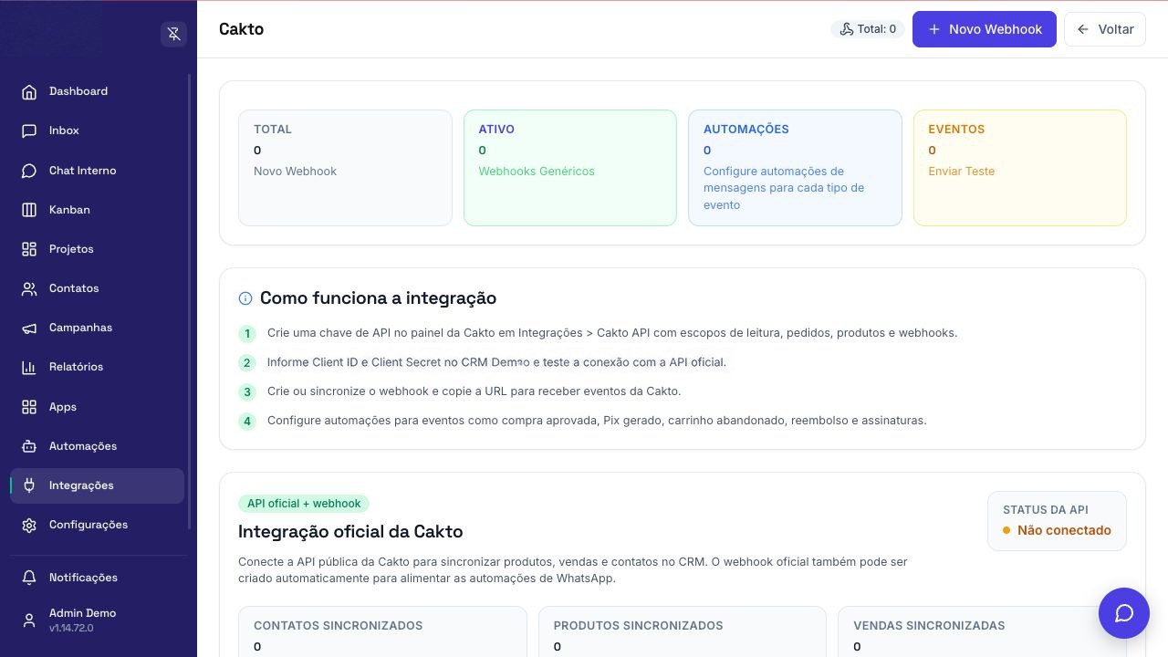Click the Integrações plug icon
The height and width of the screenshot is (657, 1168).
[29, 485]
